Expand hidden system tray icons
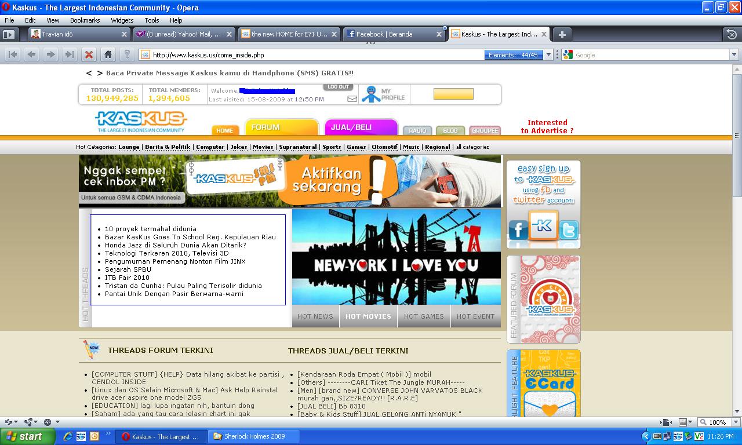742x445 pixels. point(646,436)
